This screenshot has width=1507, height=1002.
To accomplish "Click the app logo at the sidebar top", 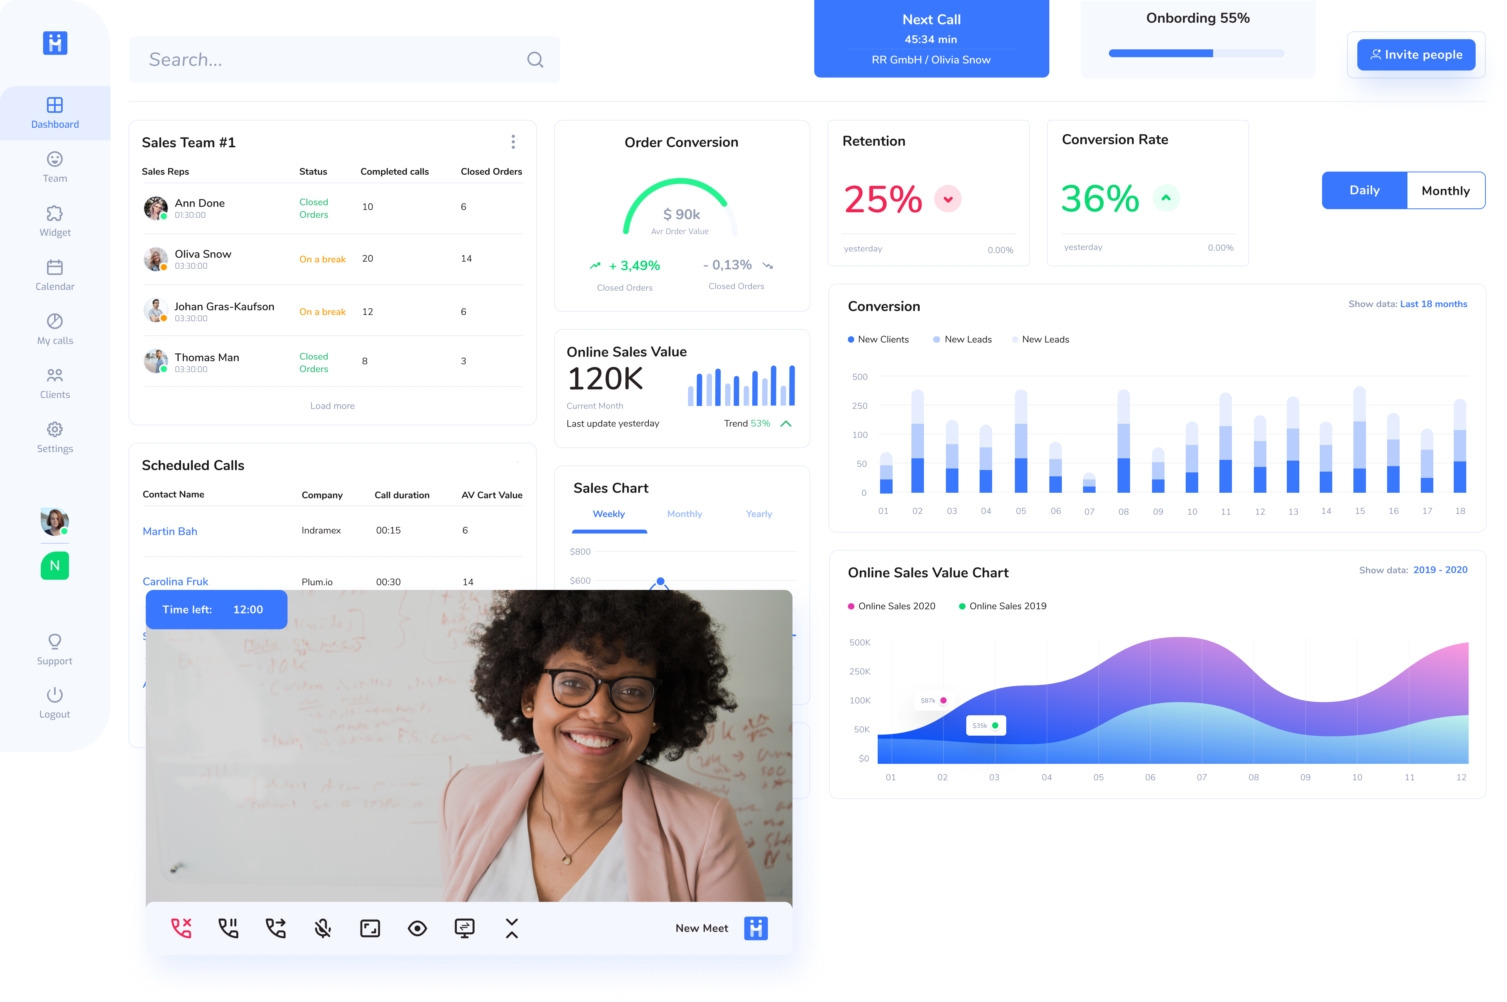I will point(55,43).
